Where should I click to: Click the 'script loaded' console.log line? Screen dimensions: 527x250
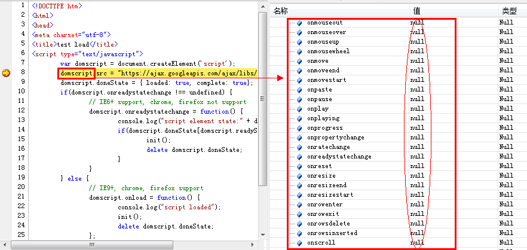click(x=170, y=208)
